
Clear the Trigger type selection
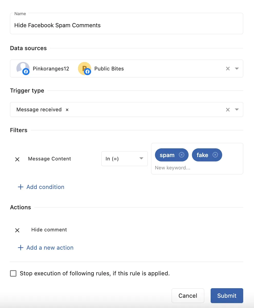point(228,110)
